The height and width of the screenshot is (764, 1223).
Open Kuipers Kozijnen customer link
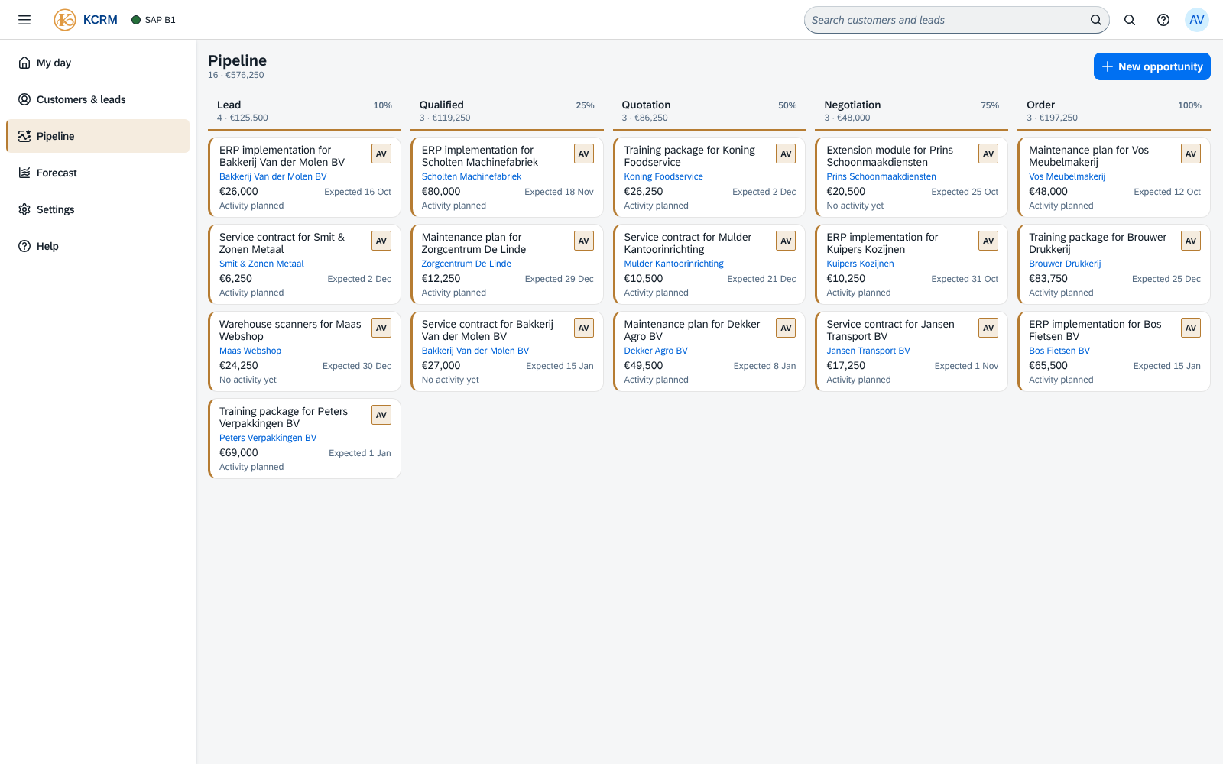(x=860, y=264)
